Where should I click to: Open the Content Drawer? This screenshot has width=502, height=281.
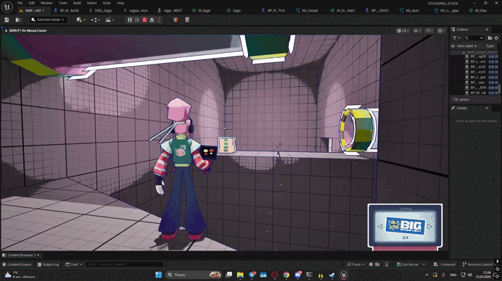pyautogui.click(x=17, y=264)
